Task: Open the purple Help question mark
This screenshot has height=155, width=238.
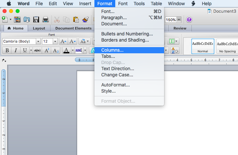Action: (189, 19)
